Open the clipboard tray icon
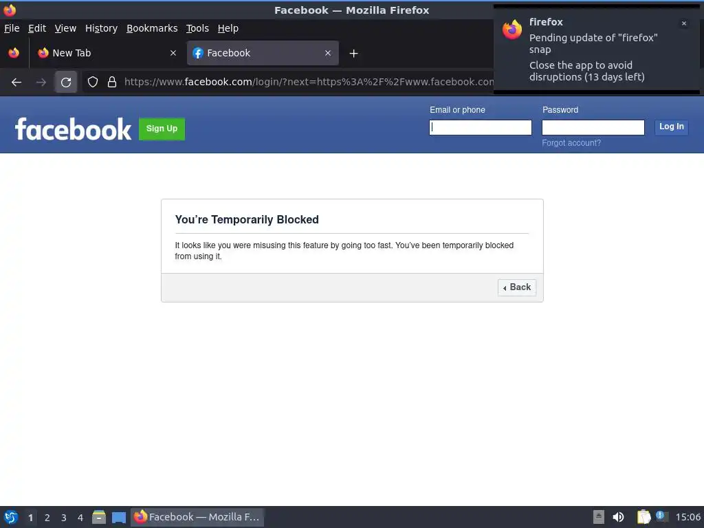704x528 pixels. pos(643,517)
